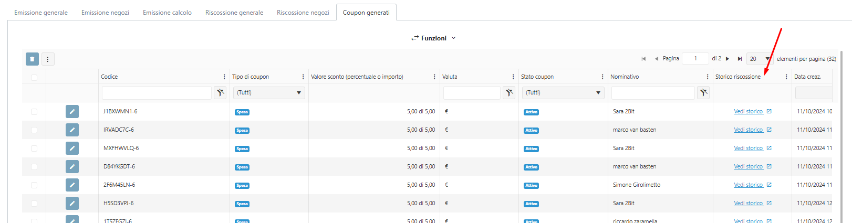Tick the checkbox for coupon MXFHWVLQ-6
The width and height of the screenshot is (852, 223).
[x=34, y=148]
